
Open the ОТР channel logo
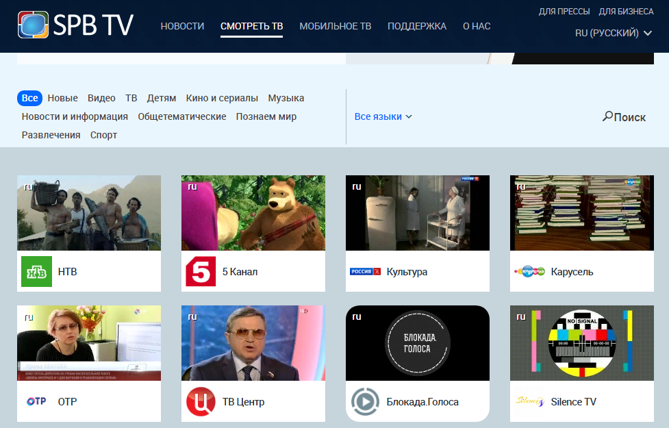[x=36, y=401]
